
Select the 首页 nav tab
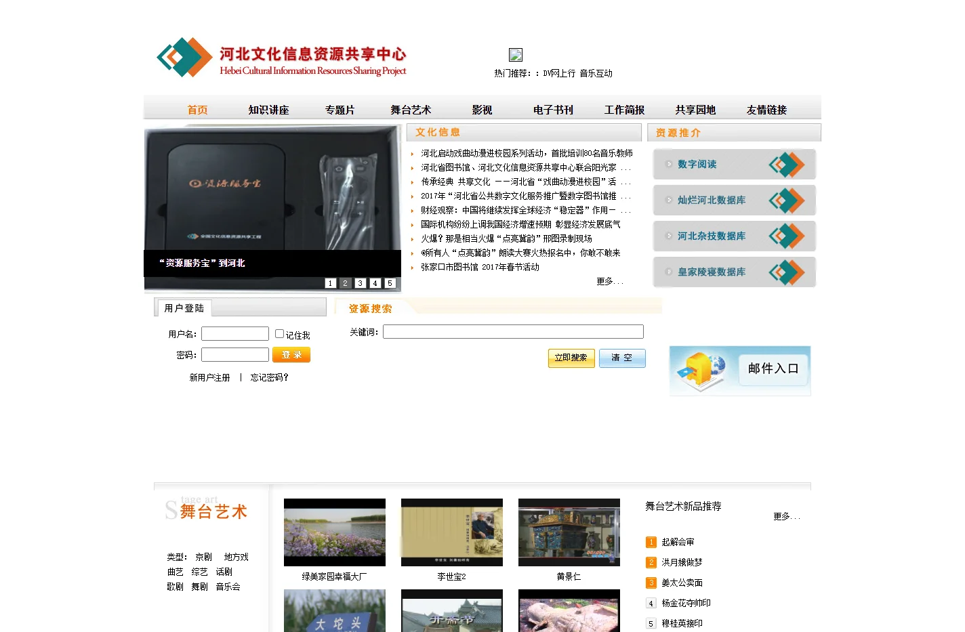coord(197,110)
